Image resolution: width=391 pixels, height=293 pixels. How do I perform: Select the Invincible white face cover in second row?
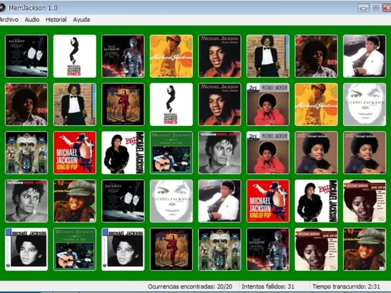(365, 105)
